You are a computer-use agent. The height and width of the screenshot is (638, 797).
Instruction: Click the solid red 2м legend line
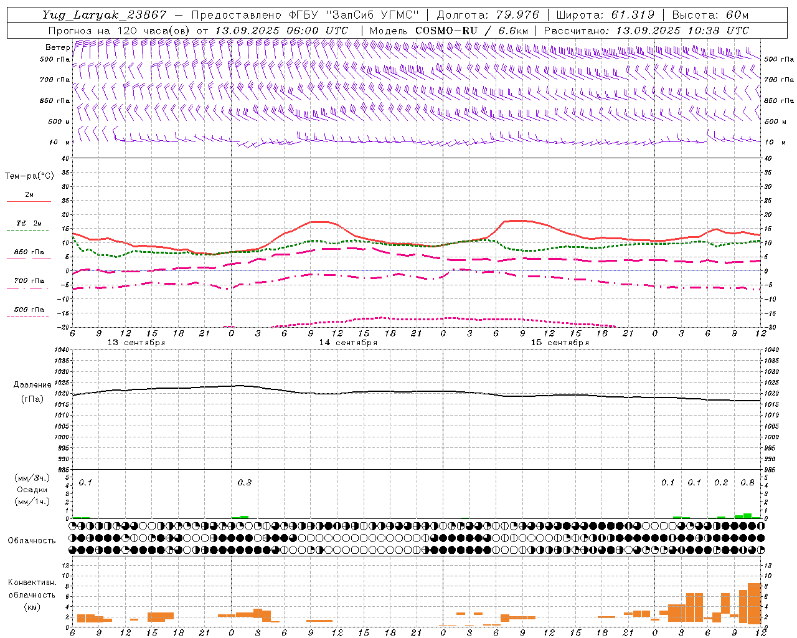pyautogui.click(x=29, y=201)
